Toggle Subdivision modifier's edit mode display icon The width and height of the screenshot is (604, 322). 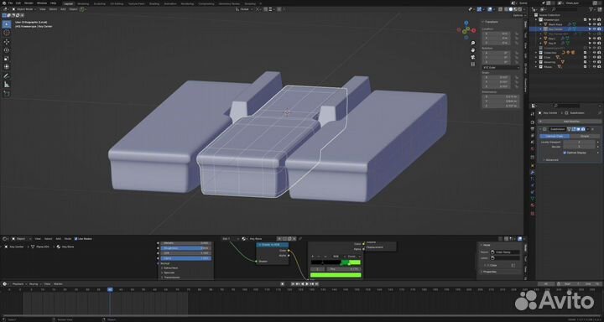tap(574, 129)
